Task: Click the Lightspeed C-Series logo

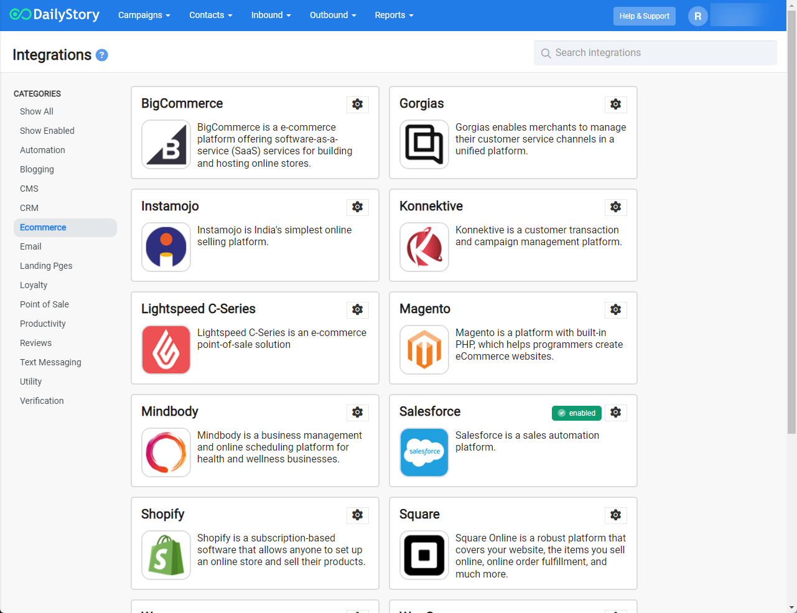Action: [166, 350]
